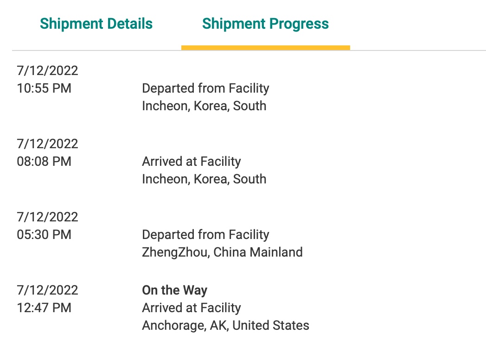The height and width of the screenshot is (352, 486).
Task: Click the date above 12:47 PM
Action: (47, 290)
